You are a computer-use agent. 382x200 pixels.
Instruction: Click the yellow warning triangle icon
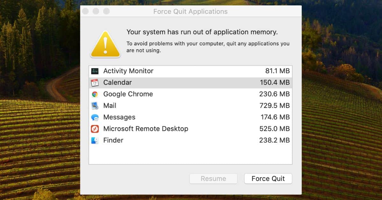pyautogui.click(x=105, y=44)
